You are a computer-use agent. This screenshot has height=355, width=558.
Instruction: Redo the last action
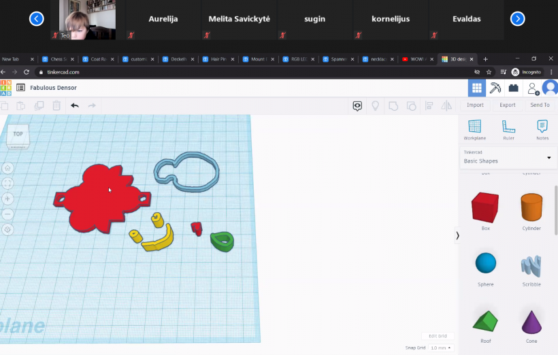[x=92, y=105]
